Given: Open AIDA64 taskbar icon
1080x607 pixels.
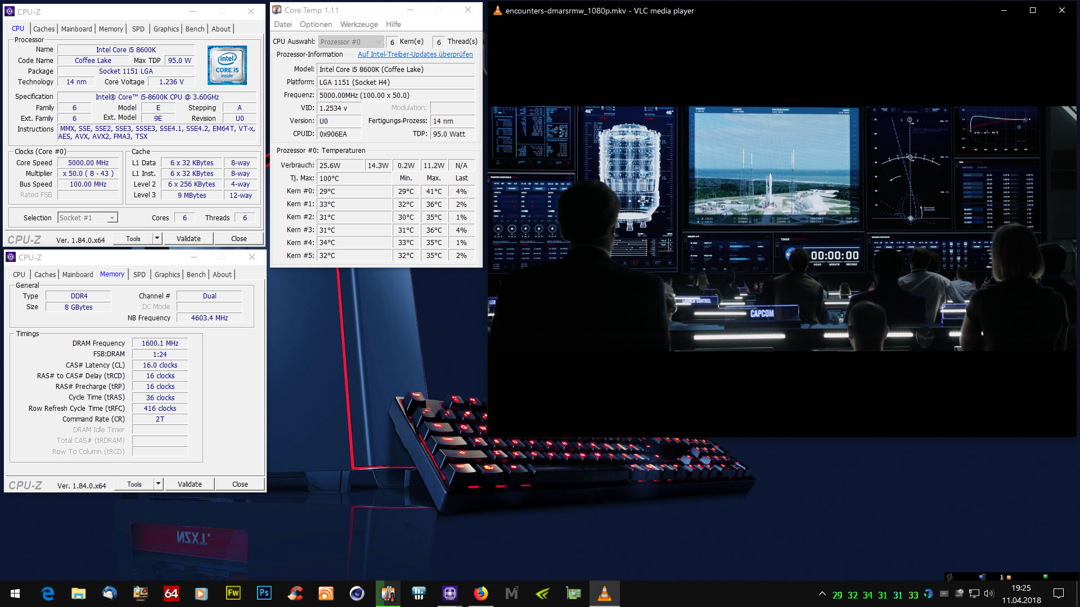Looking at the screenshot, I should 171,594.
